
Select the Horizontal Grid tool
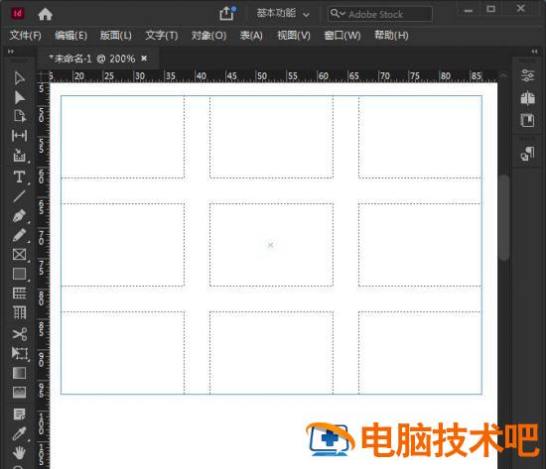pos(20,293)
